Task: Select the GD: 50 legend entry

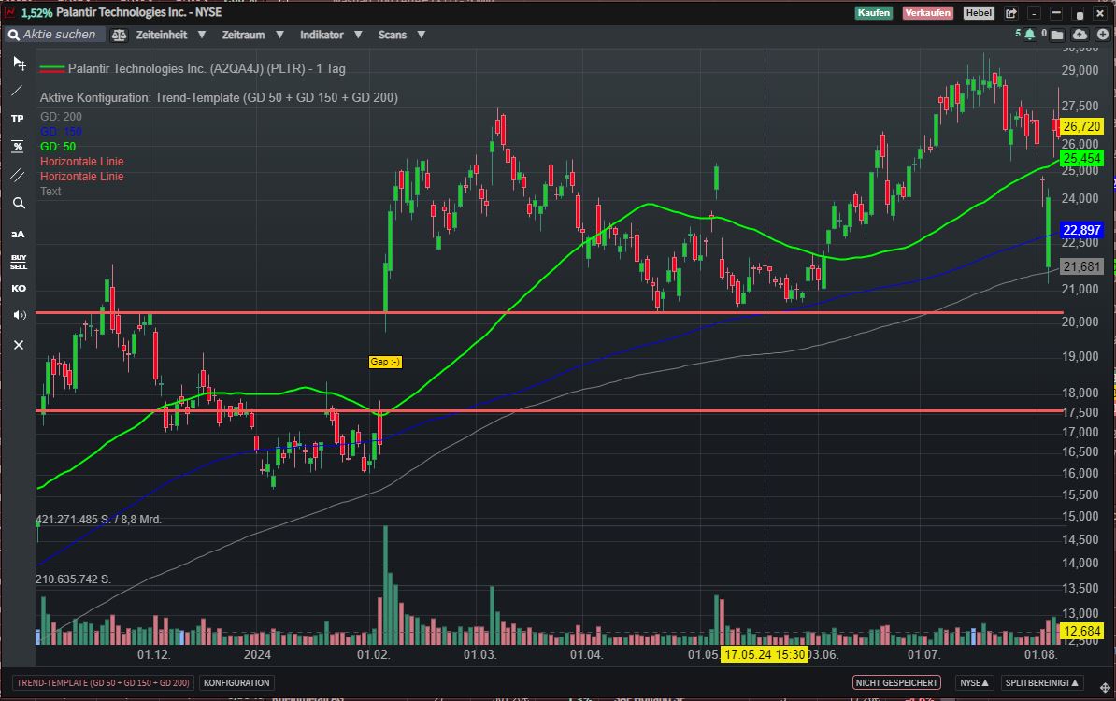Action: point(58,147)
